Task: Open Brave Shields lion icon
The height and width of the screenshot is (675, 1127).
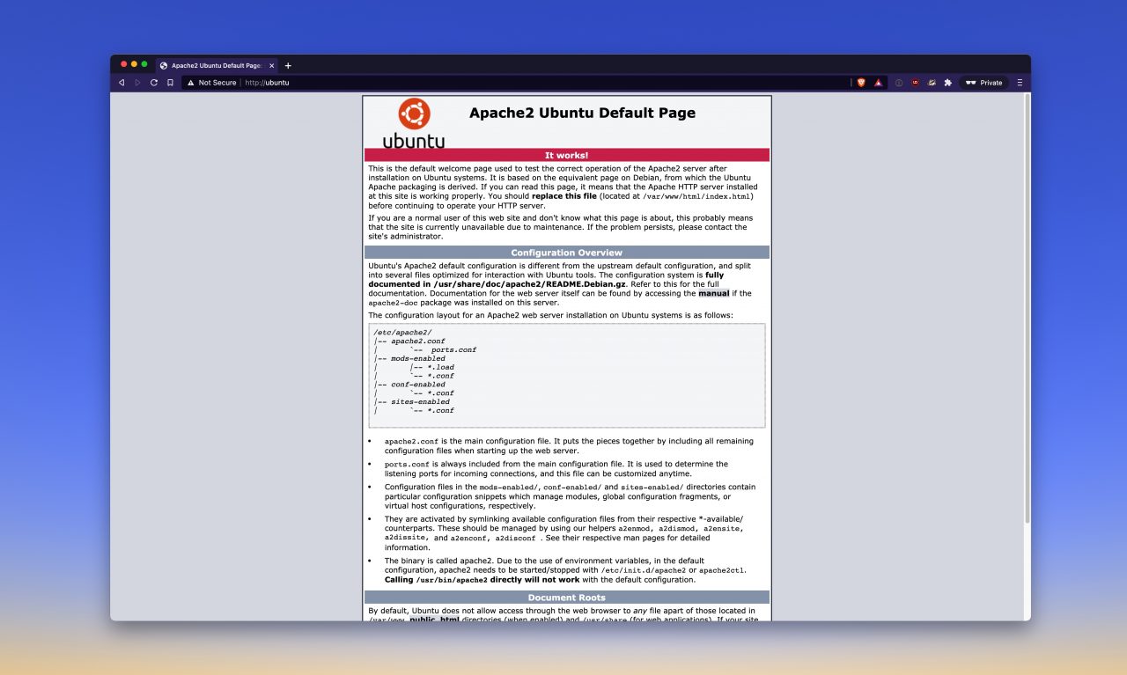Action: coord(861,83)
